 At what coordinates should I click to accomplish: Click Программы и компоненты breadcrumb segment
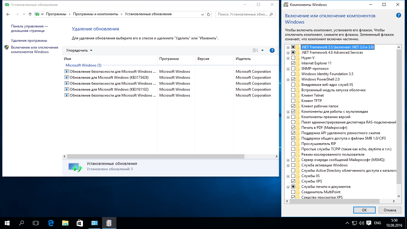point(95,14)
